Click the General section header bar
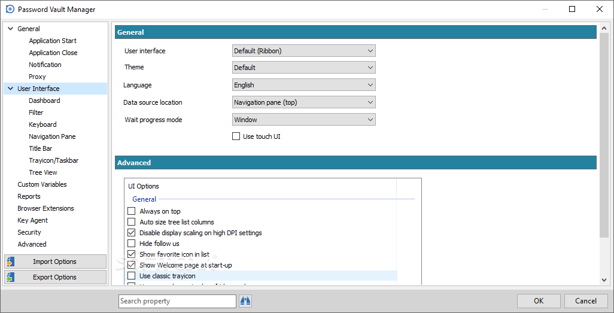This screenshot has width=614, height=313. point(355,32)
